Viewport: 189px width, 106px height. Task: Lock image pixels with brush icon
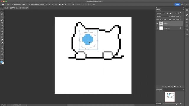[163, 19]
